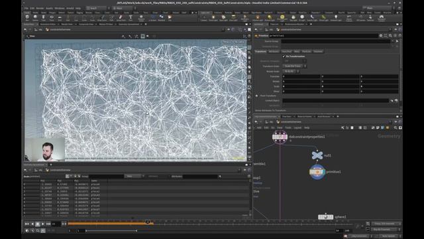Jump to the first frame
Screen dimensions: 424x239
26,224
